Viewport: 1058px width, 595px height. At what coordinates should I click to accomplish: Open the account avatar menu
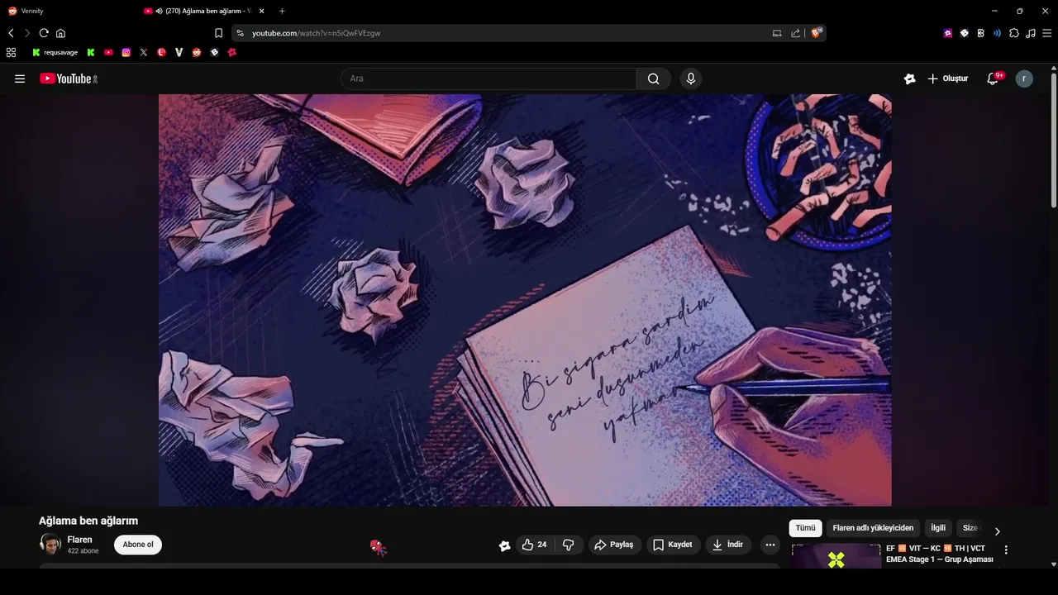pos(1024,79)
